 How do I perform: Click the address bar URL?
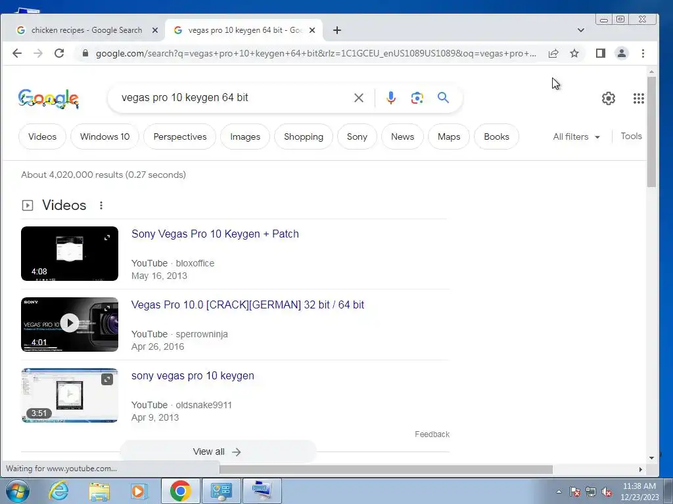point(315,53)
